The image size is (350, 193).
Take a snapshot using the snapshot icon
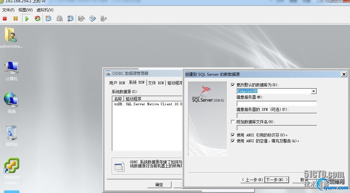click(x=49, y=18)
